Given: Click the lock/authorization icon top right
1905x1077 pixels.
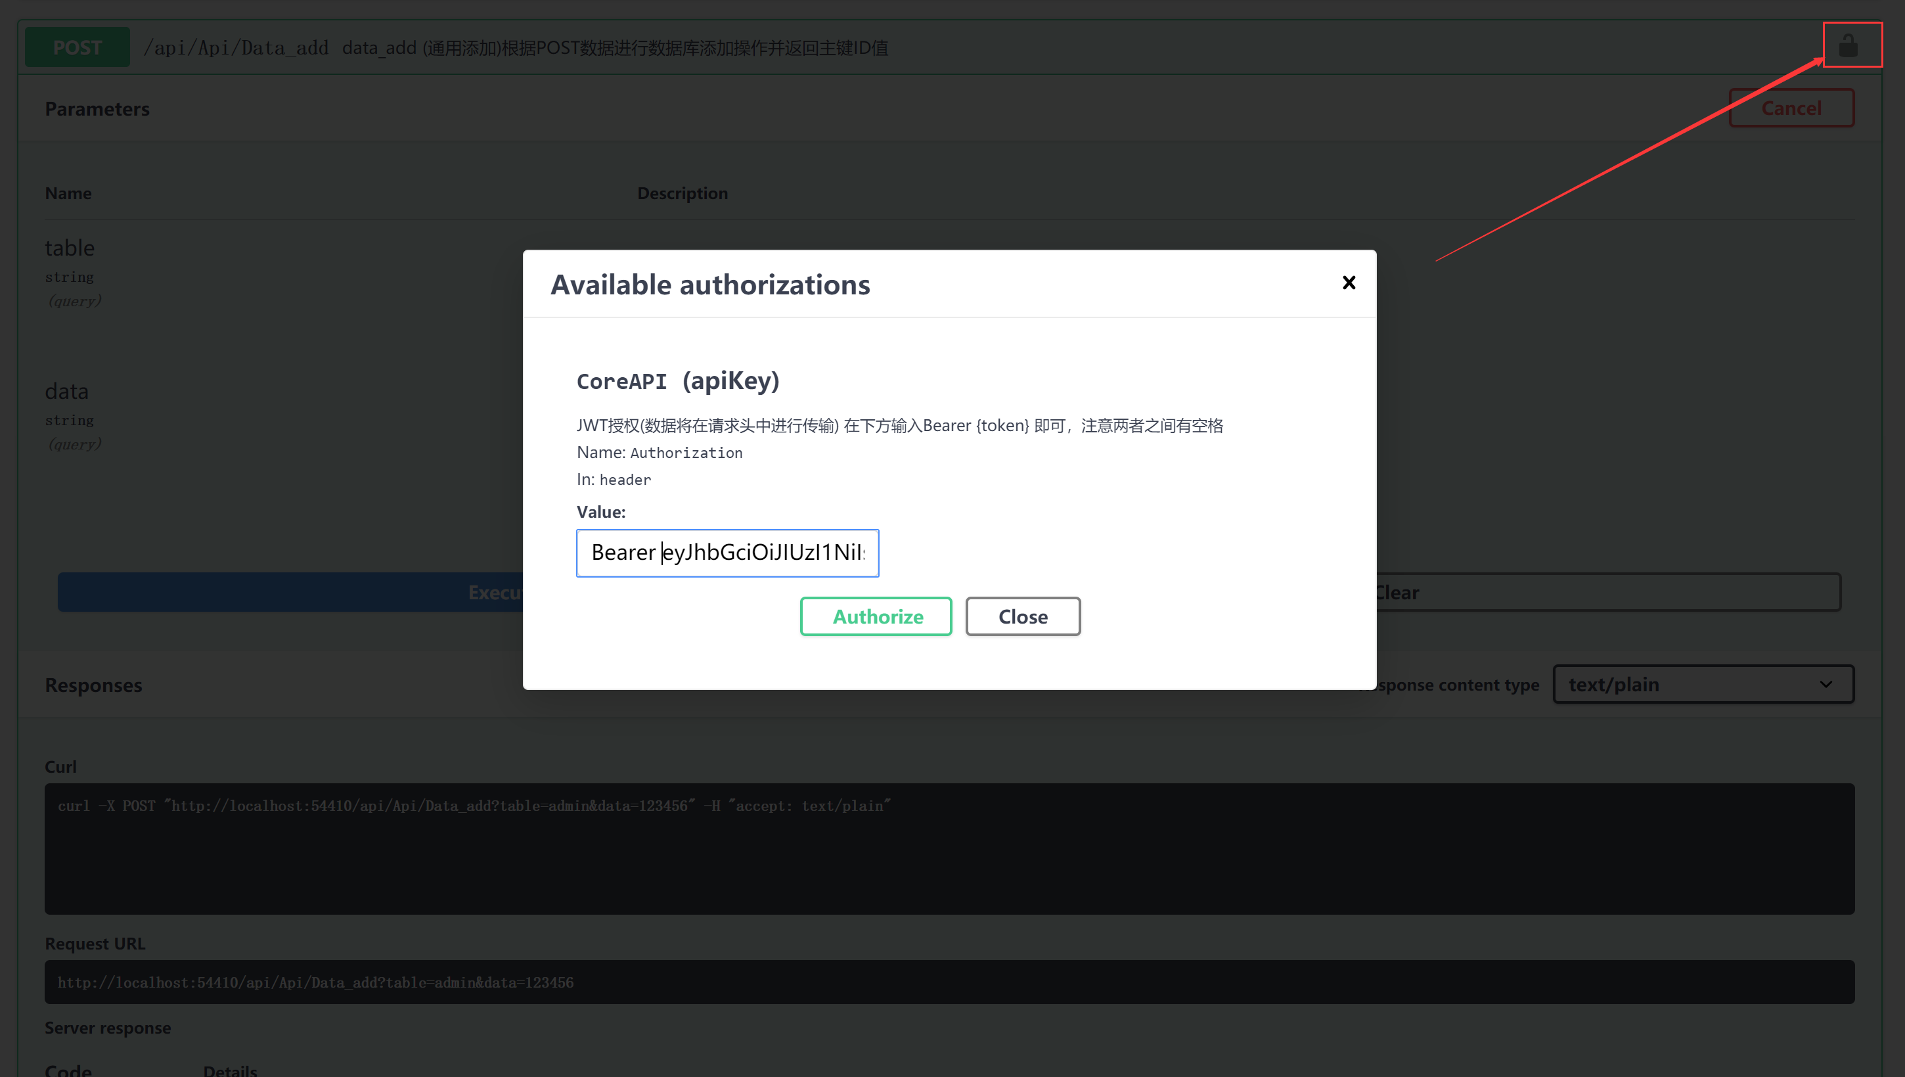Looking at the screenshot, I should (x=1847, y=46).
